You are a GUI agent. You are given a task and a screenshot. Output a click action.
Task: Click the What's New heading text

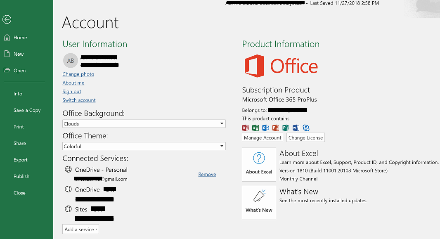(298, 192)
